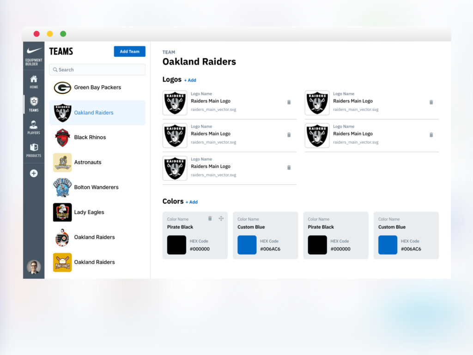Screen dimensions: 473x355
Task: Click the move handle on Pirate Black card
Action: click(221, 218)
